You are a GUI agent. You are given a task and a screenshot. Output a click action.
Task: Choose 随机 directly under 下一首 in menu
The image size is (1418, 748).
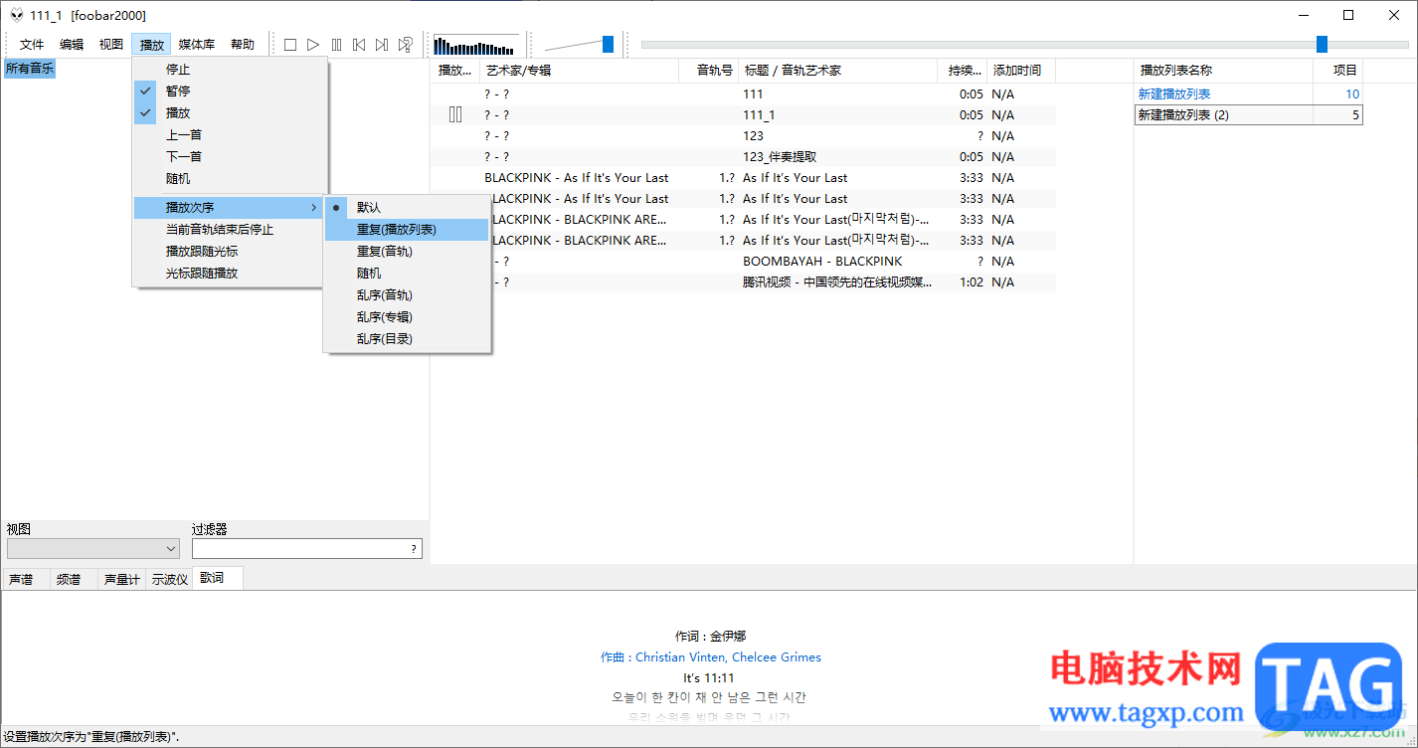[230, 178]
